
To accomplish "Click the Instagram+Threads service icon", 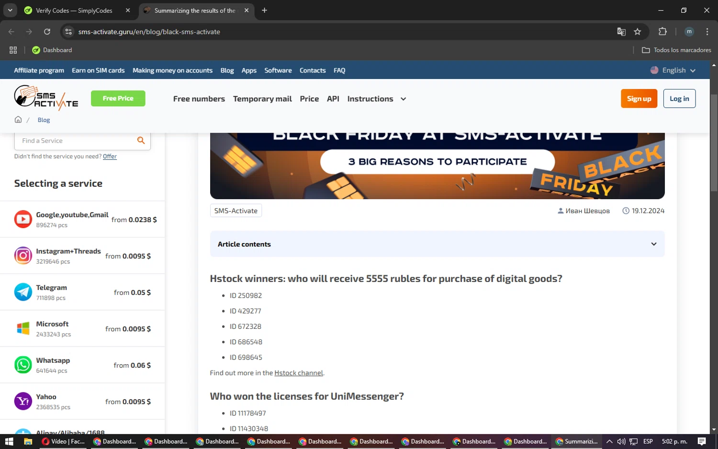I will [23, 256].
